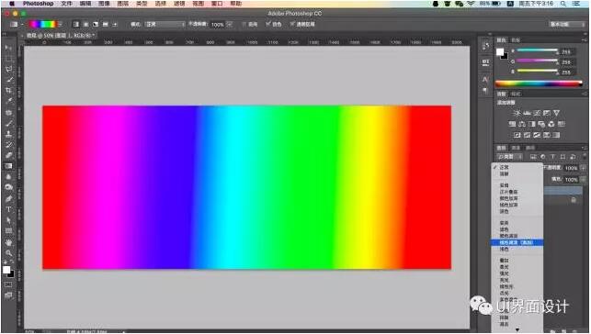Image resolution: width=591 pixels, height=334 pixels.
Task: Open the Mode (模式) dropdown in options bar
Action: click(x=165, y=24)
